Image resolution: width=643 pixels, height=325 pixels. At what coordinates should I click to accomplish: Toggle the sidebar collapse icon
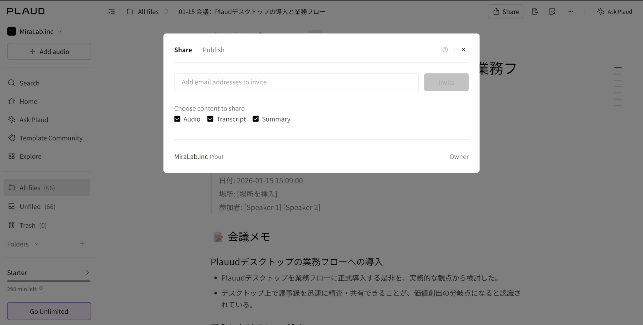pos(111,12)
